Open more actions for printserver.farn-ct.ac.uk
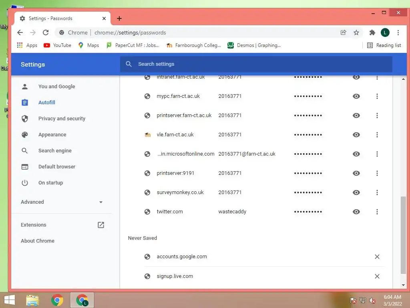This screenshot has height=308, width=410. point(377,115)
